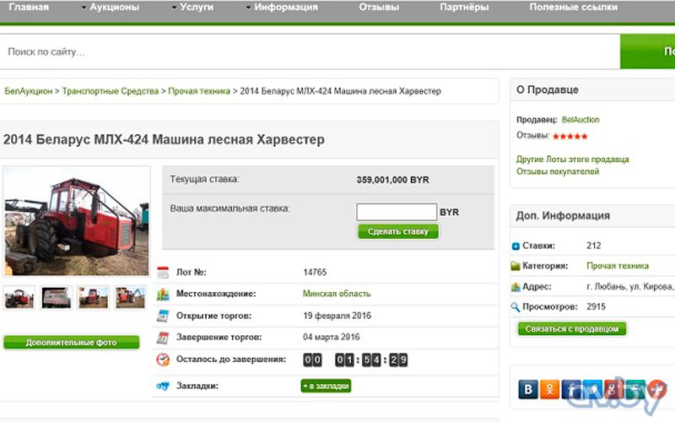Click the lot title heading
This screenshot has width=675, height=422.
164,139
